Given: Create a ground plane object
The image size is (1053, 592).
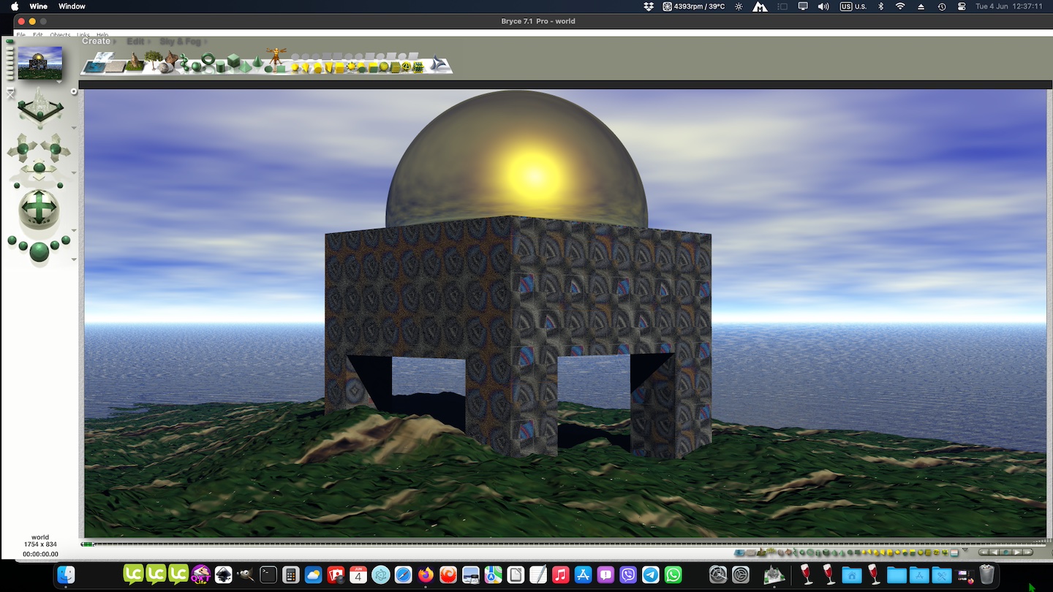Looking at the screenshot, I should pos(115,67).
